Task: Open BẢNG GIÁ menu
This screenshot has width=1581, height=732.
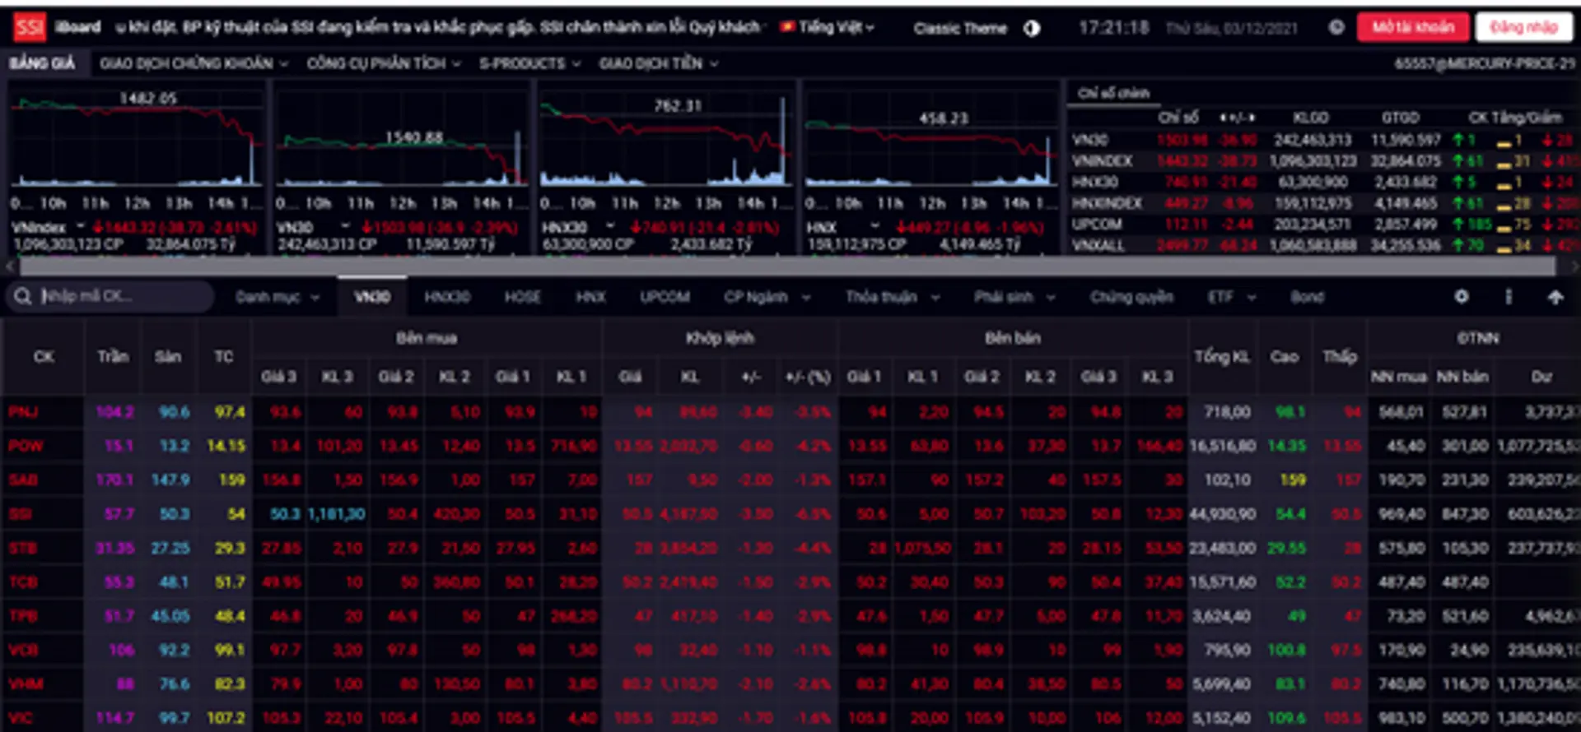Action: point(42,63)
